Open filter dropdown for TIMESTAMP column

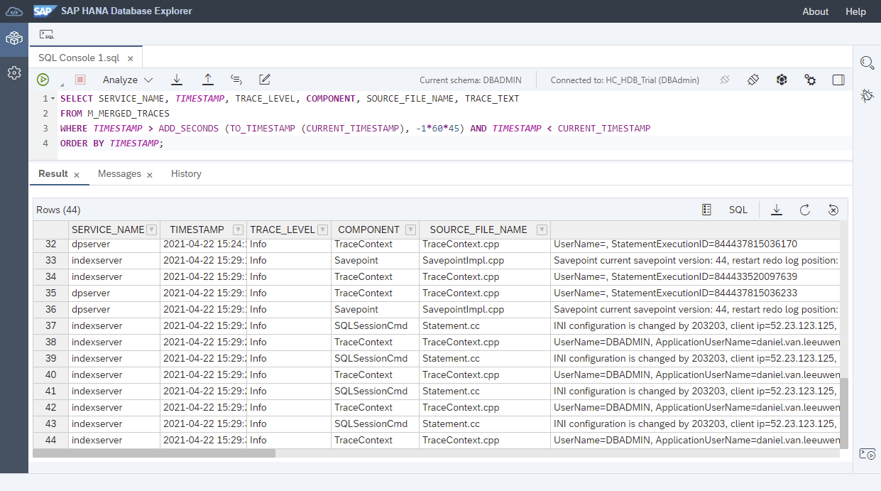point(238,230)
